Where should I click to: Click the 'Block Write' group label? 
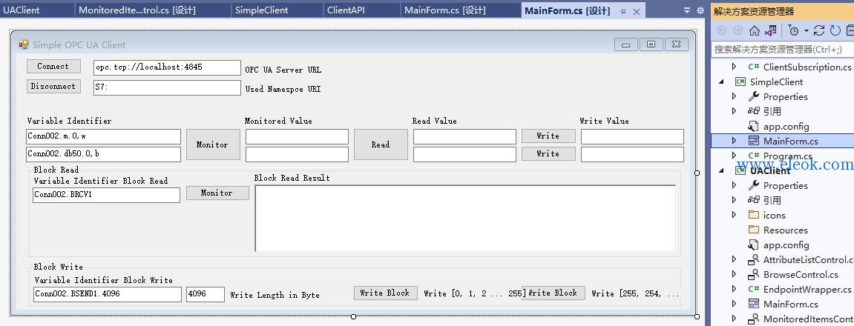coord(59,267)
